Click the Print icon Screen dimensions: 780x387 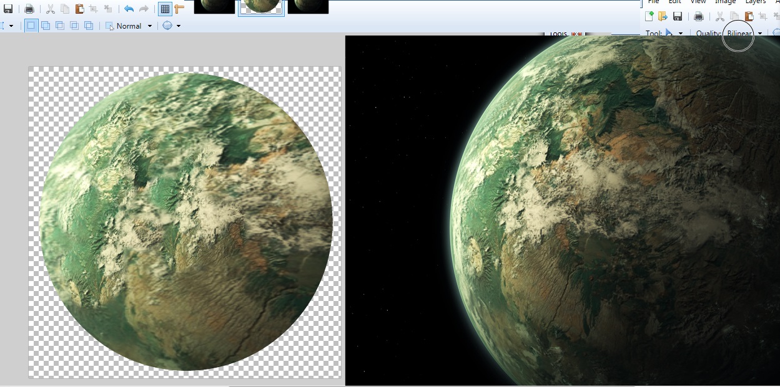coord(29,8)
